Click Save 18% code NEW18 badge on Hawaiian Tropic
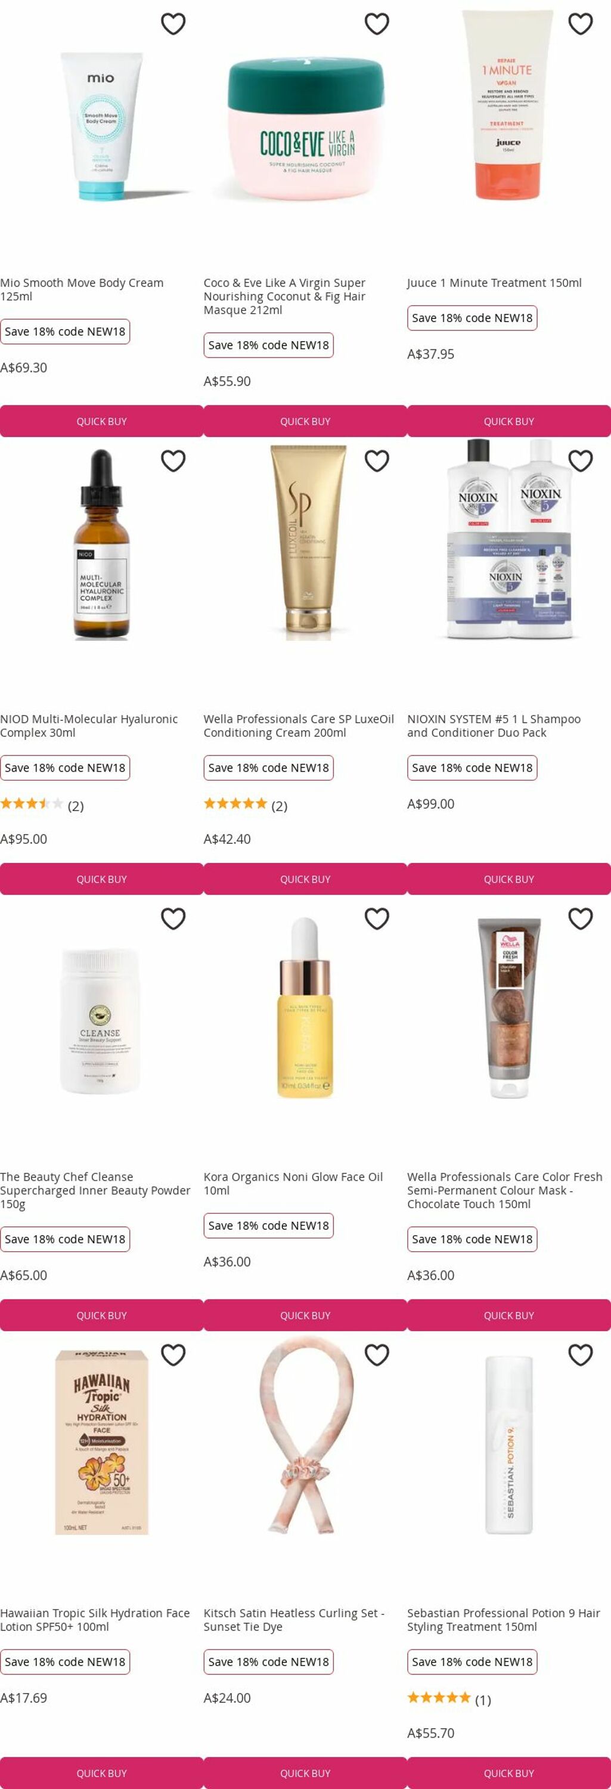The height and width of the screenshot is (1789, 611). tap(64, 1661)
